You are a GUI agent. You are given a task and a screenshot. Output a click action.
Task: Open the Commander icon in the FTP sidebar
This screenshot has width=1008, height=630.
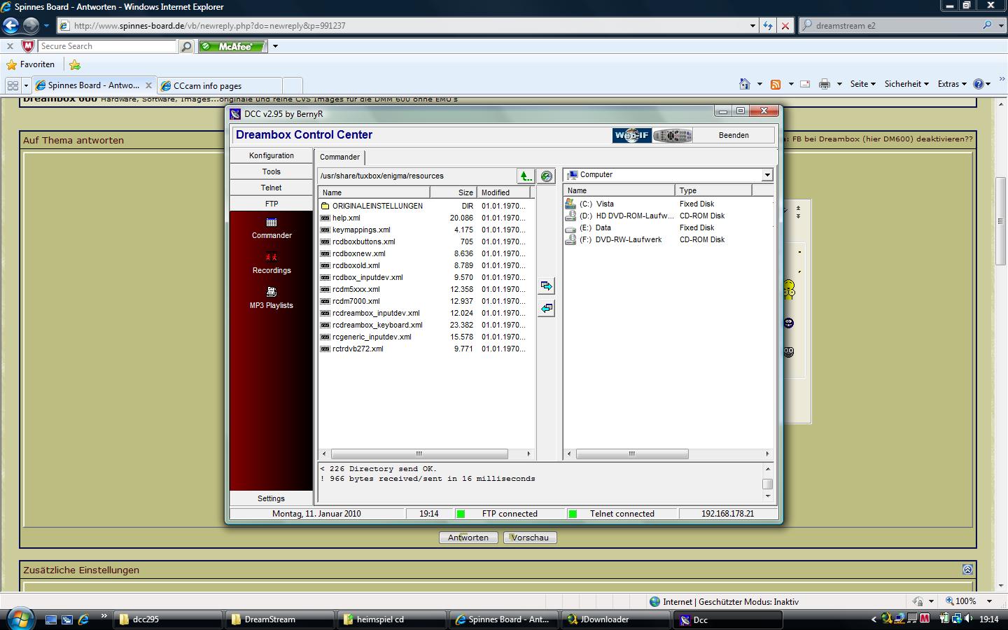pyautogui.click(x=272, y=223)
